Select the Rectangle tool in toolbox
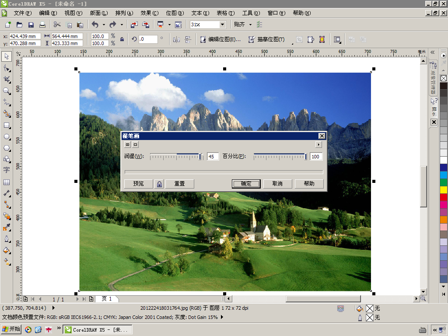The width and height of the screenshot is (448, 336). tap(7, 126)
